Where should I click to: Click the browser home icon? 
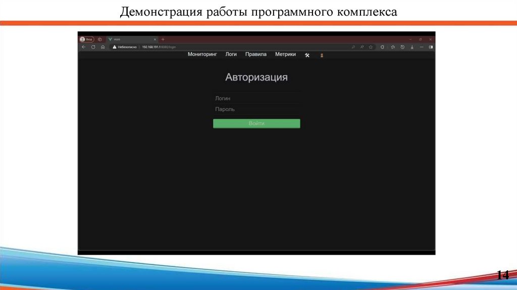pos(103,47)
